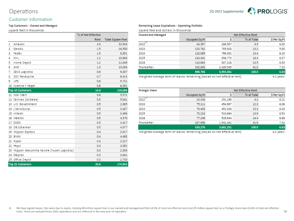The image size is (294, 221).
Task: Select the CEVA Logistics customer name
Action: click(x=23, y=72)
